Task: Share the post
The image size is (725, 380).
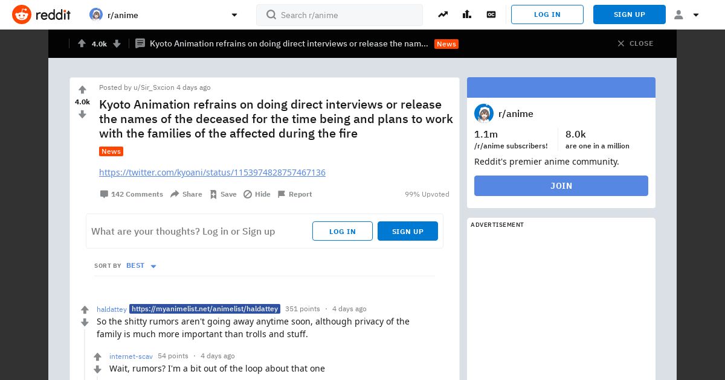Action: click(x=186, y=194)
